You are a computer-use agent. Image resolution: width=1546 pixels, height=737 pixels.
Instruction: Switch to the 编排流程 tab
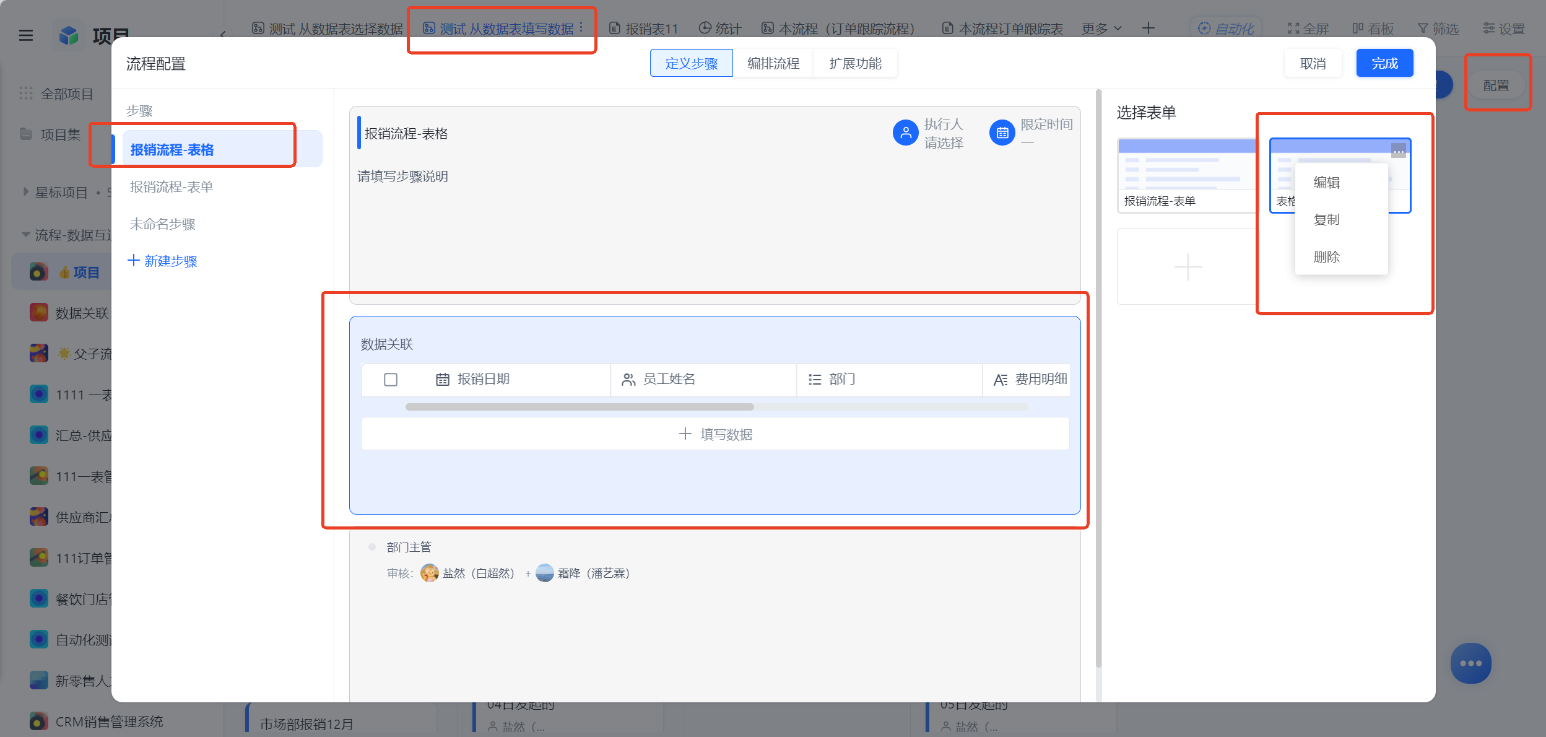coord(773,63)
